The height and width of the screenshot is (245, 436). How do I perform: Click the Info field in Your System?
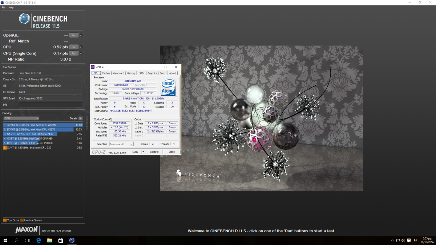(50, 105)
